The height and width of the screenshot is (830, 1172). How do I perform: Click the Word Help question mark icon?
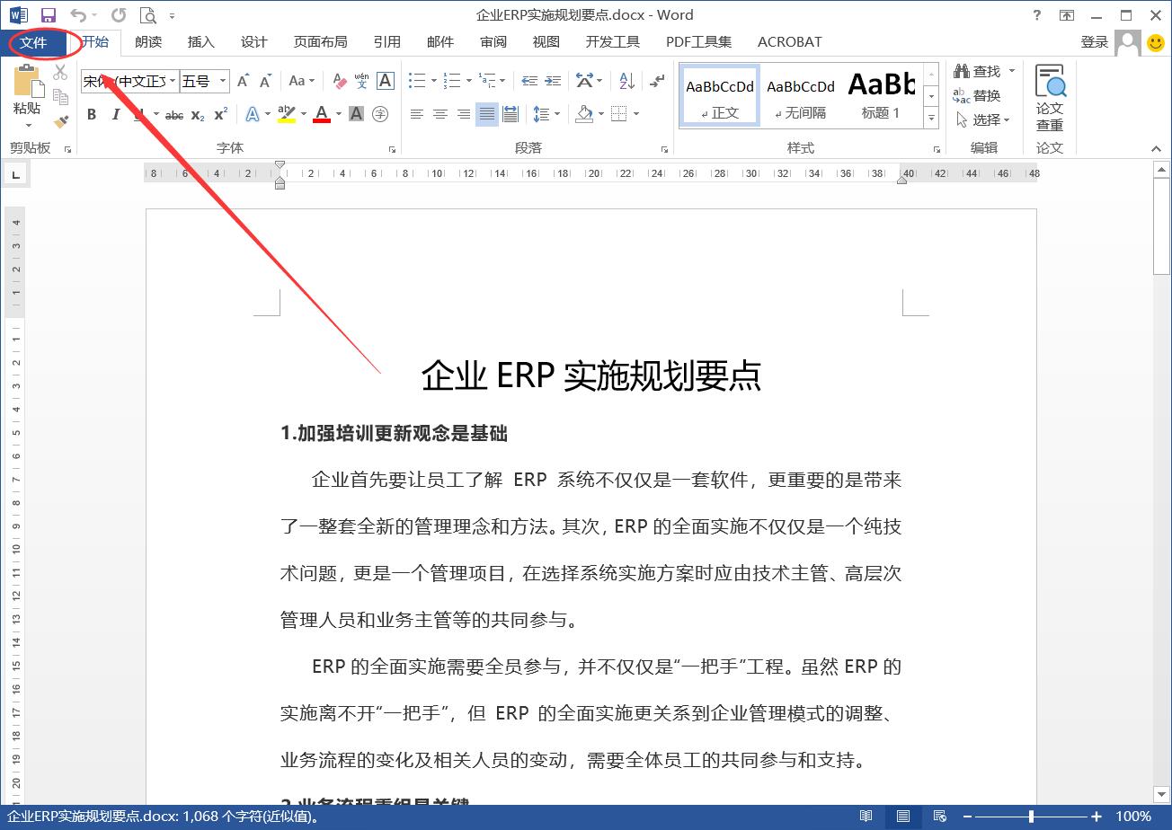[x=1038, y=15]
